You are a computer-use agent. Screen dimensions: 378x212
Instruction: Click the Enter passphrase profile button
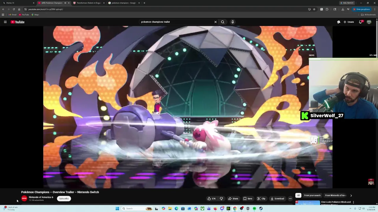[x=361, y=9]
